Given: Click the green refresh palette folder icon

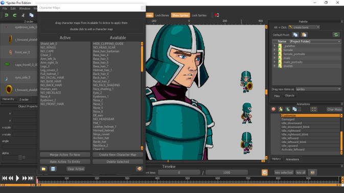Looking at the screenshot, I should [336, 35].
